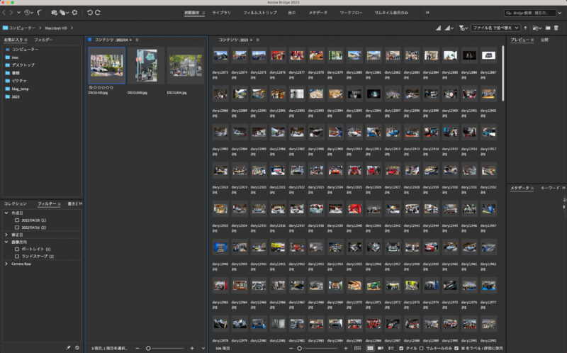Viewport: 567px width, 353px height.
Task: Expand the Camera Raw filter section
Action: (6, 263)
